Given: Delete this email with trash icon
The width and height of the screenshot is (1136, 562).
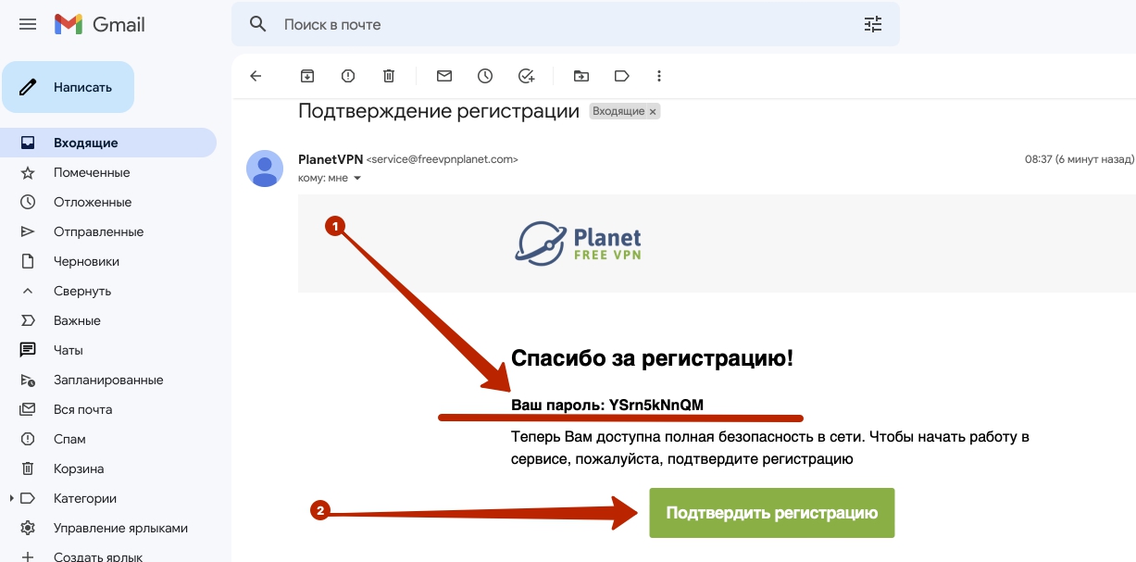Looking at the screenshot, I should coord(389,76).
